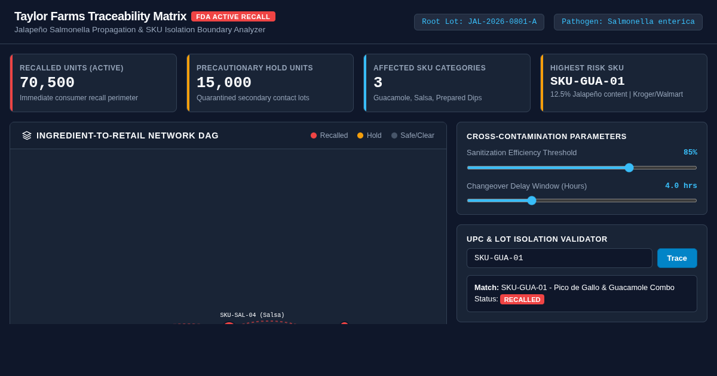Click the Guacamole, Salsa, Prepared Dips text
The image size is (717, 376).
pos(427,98)
